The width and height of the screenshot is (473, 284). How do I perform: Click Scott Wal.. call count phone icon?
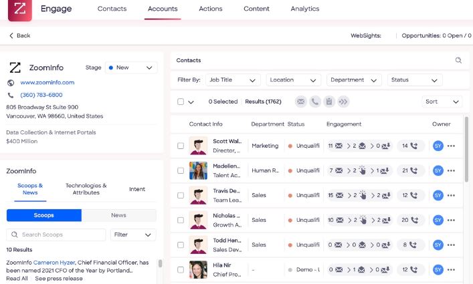tap(414, 146)
